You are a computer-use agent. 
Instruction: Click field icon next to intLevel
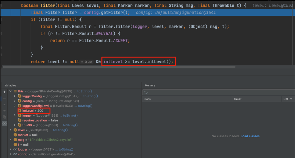tap(20, 111)
